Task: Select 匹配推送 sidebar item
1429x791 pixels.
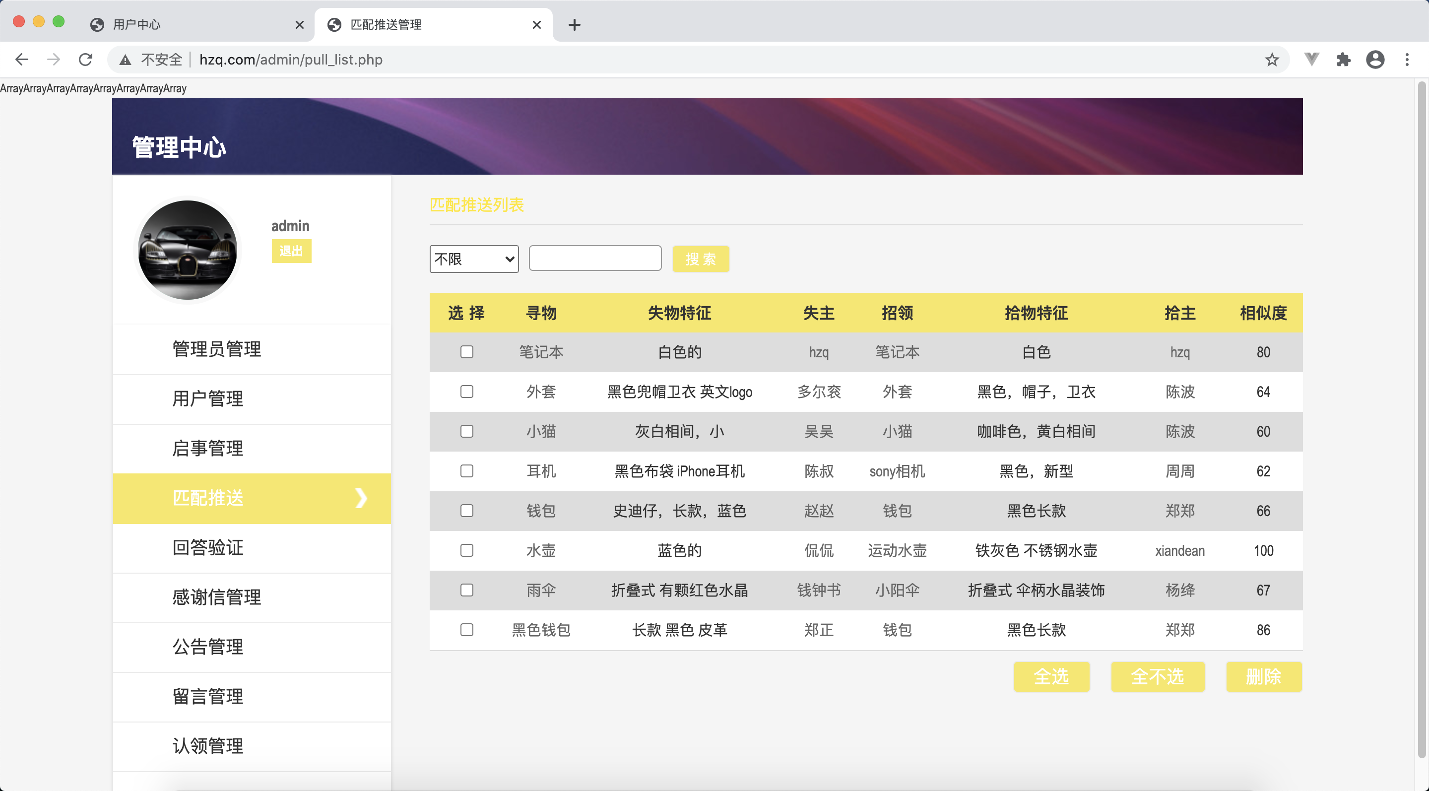Action: (252, 498)
